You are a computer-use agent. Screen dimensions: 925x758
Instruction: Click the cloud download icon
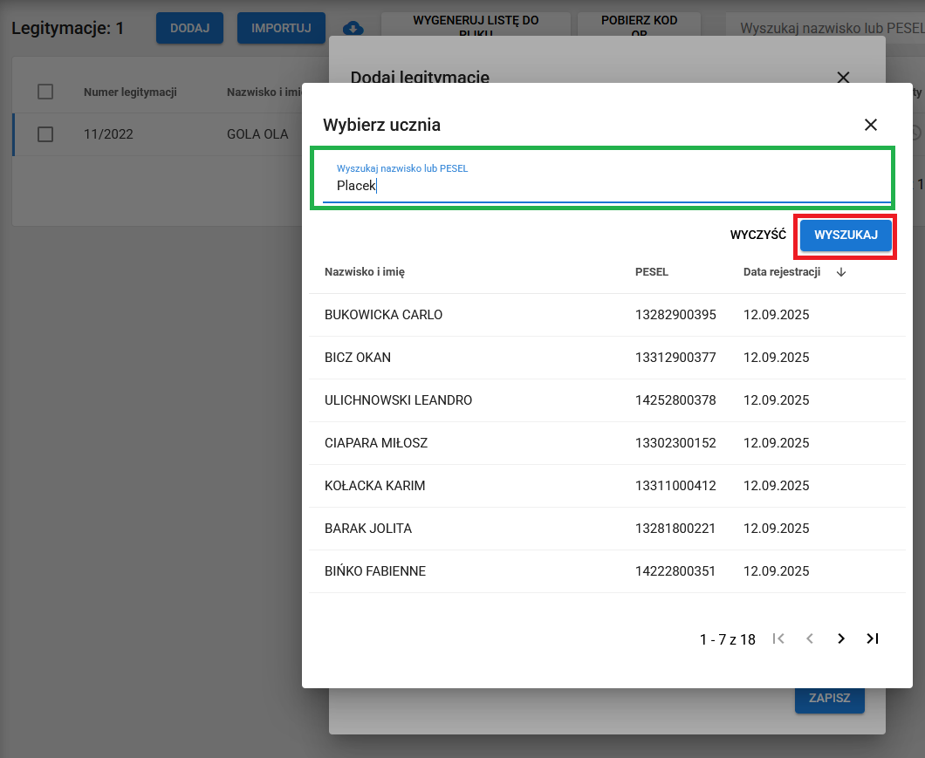pos(353,29)
